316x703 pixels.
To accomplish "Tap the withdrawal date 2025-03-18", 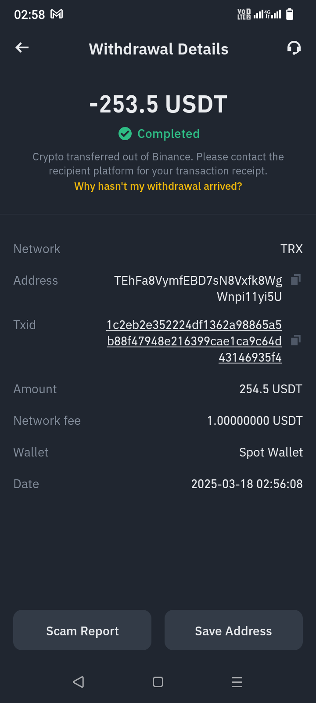I will [247, 484].
